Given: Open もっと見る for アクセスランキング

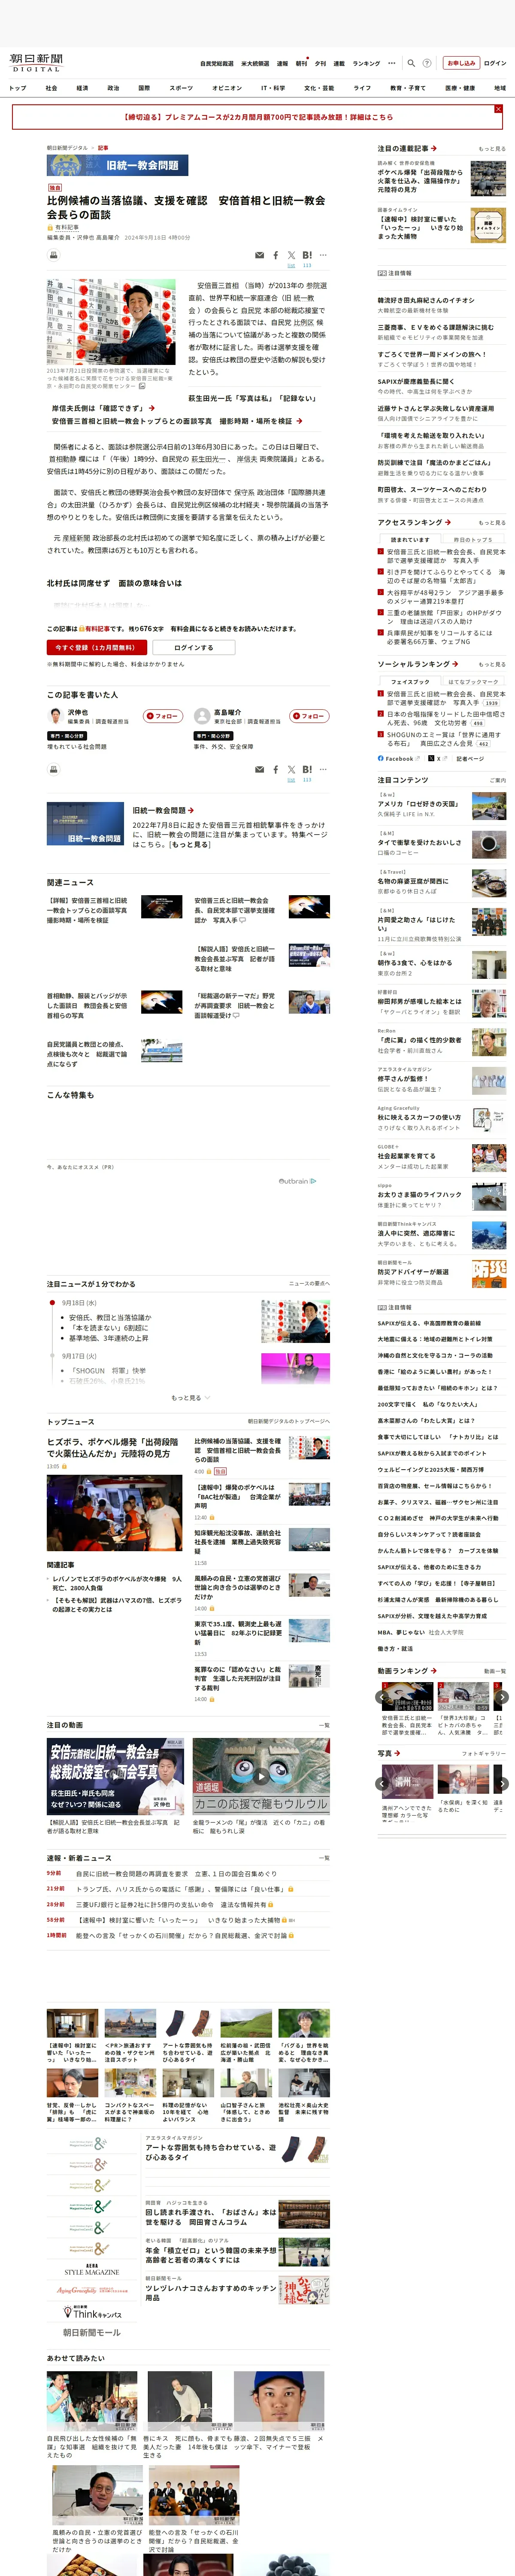Looking at the screenshot, I should (492, 522).
